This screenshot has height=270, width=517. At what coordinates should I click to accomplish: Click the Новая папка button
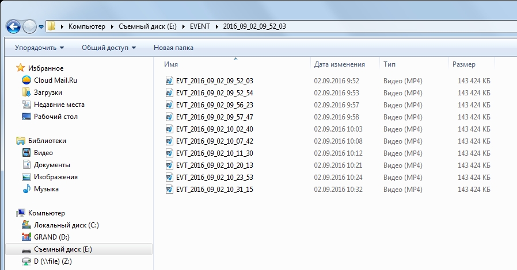tap(173, 48)
